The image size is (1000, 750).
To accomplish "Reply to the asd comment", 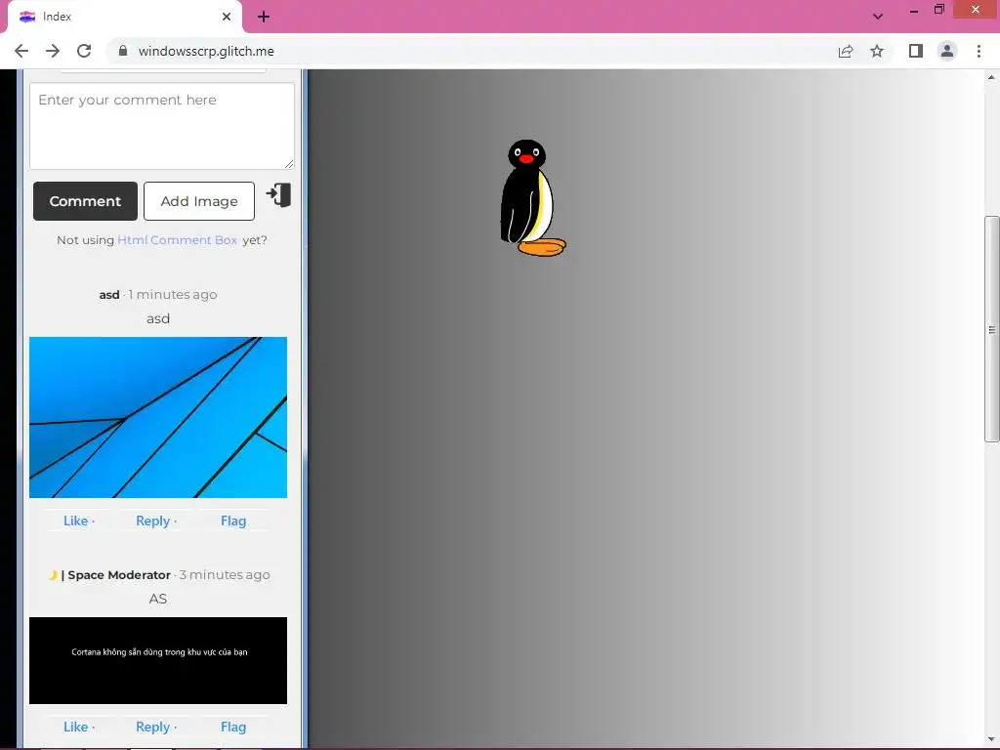I will (153, 521).
